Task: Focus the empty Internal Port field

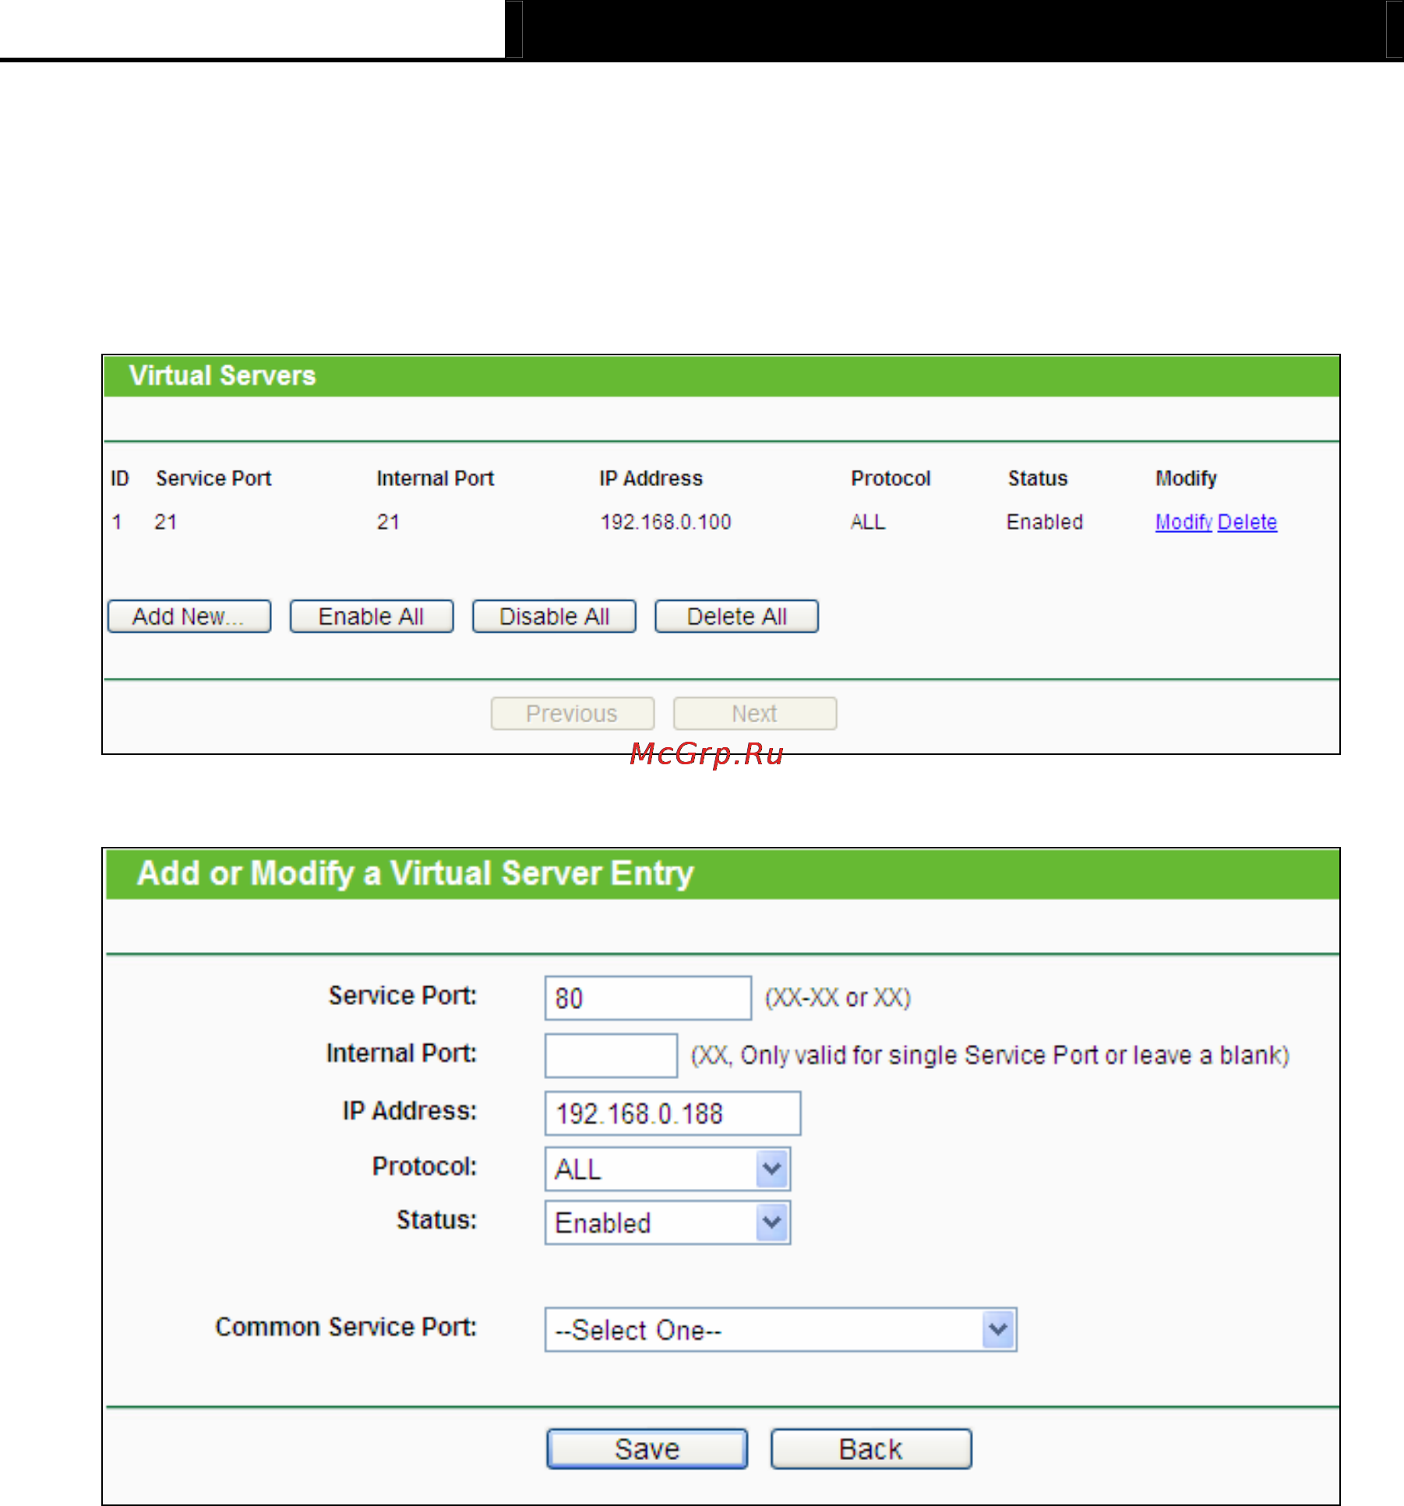Action: 611,1056
